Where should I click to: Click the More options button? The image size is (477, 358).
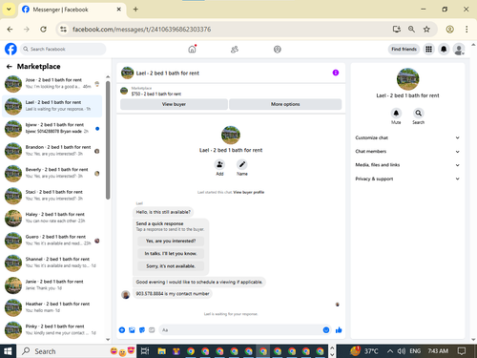point(285,104)
